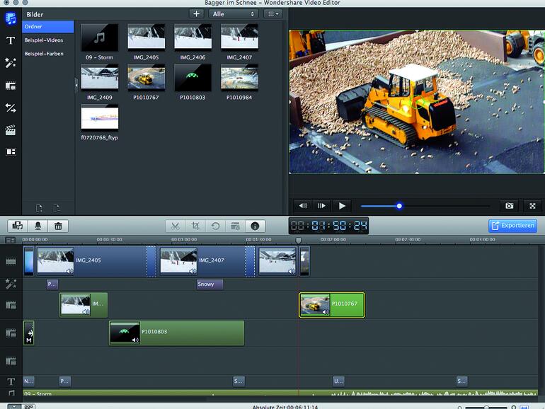545x409 pixels.
Task: Click the plus button to add media
Action: [197, 13]
